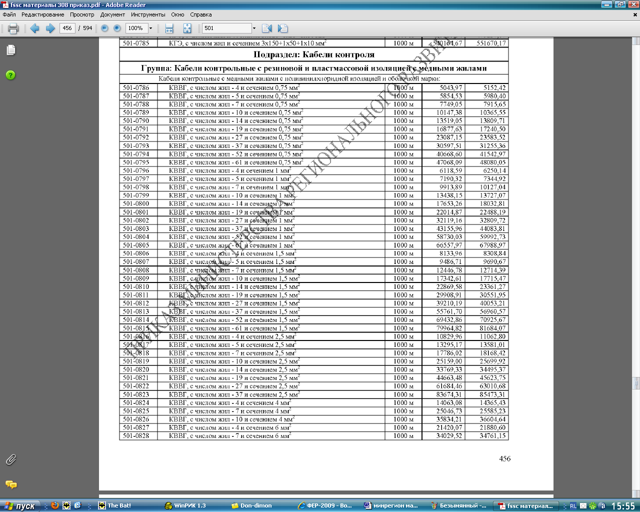Viewport: 640px width, 512px height.
Task: Click the Print icon in toolbar
Action: 13,28
